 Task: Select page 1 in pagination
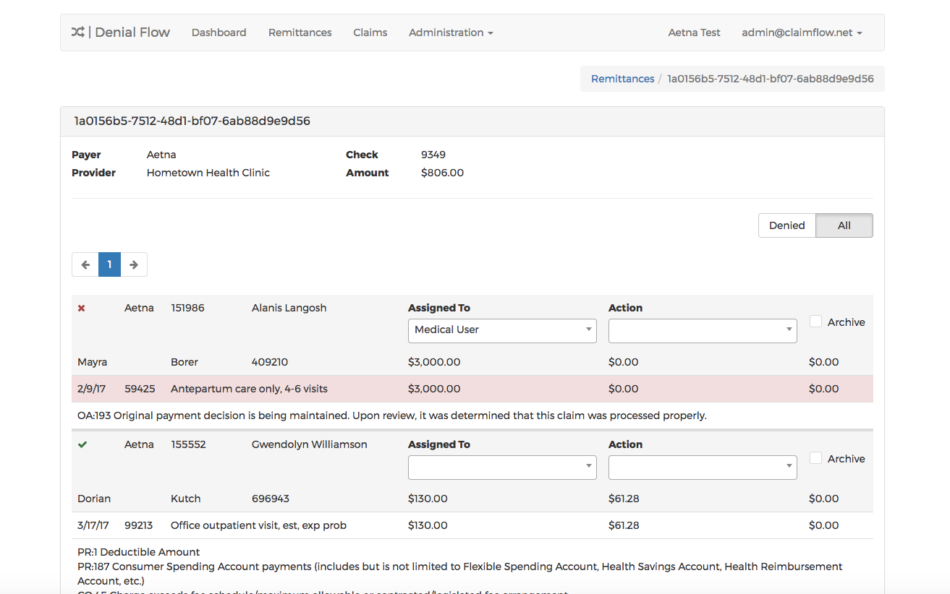click(x=109, y=264)
